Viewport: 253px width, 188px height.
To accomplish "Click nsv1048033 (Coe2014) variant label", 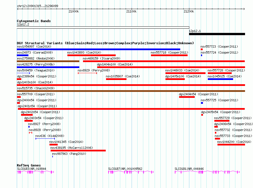I will click(182, 70).
